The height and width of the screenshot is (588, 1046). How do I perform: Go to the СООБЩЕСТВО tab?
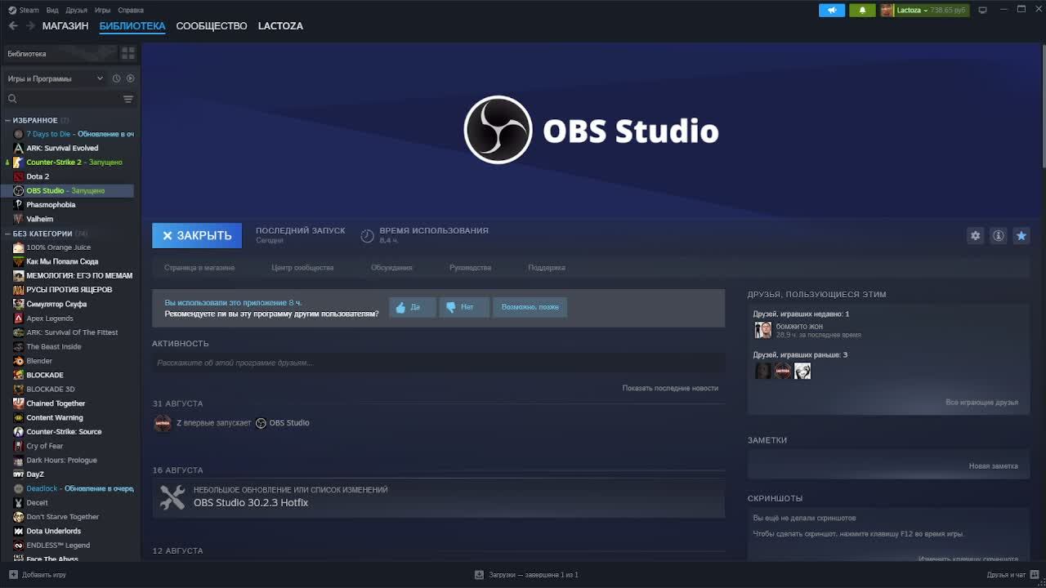tap(212, 26)
